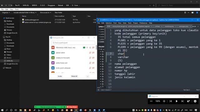Toggle the Sublime Text sidebar button in status bar
The width and height of the screenshot is (200, 112).
(99, 90)
